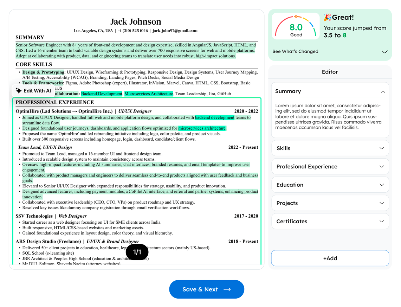The width and height of the screenshot is (401, 307).
Task: Click the sparkle icon on Edit With AI
Action: (x=19, y=91)
